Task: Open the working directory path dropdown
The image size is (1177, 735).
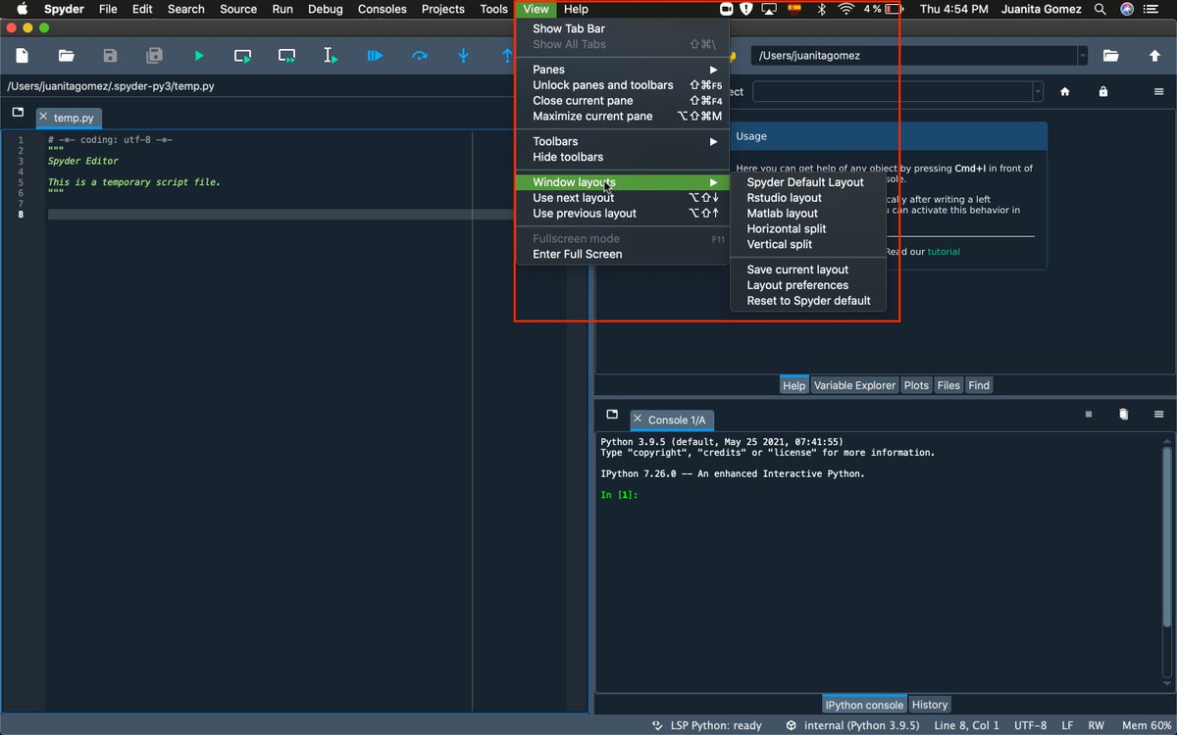Action: click(1082, 56)
